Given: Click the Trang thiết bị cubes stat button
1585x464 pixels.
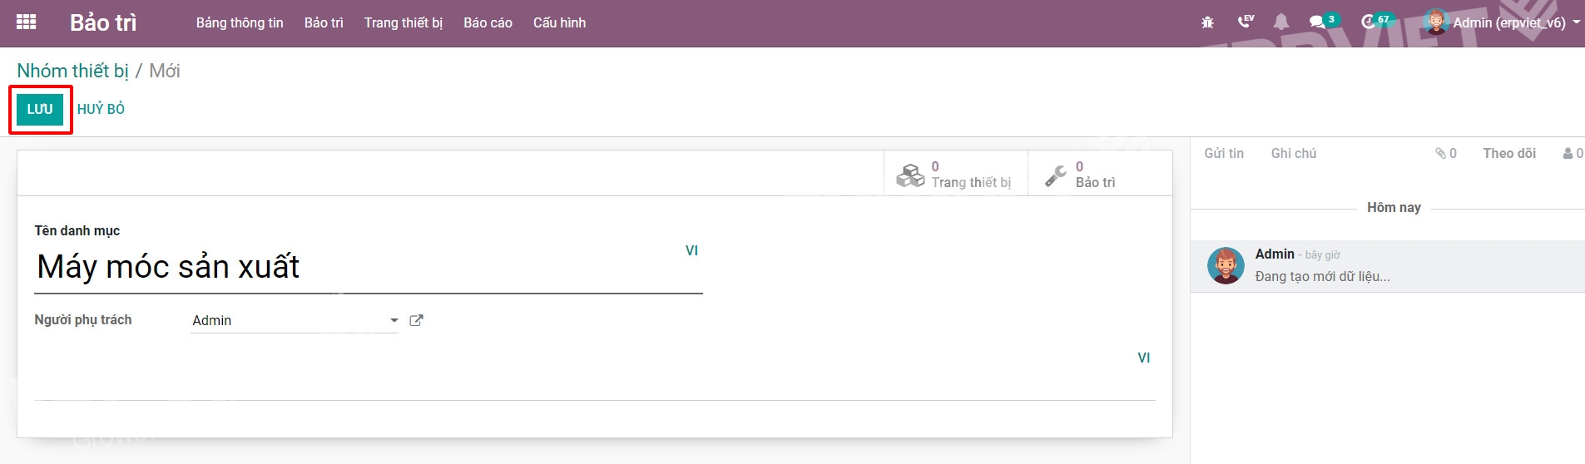Looking at the screenshot, I should [x=955, y=174].
